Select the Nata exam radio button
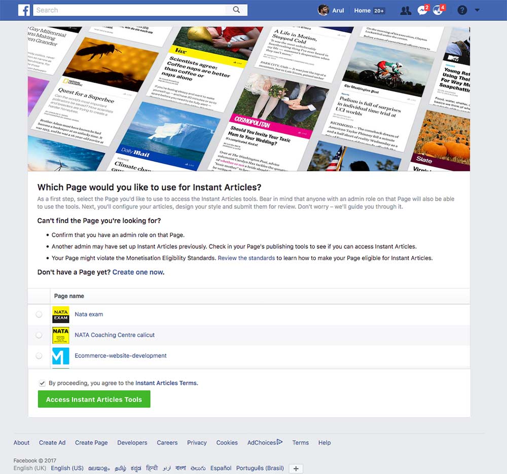Image resolution: width=507 pixels, height=474 pixels. click(x=39, y=314)
